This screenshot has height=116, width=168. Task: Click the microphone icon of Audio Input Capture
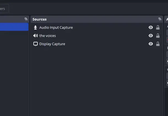click(x=35, y=28)
